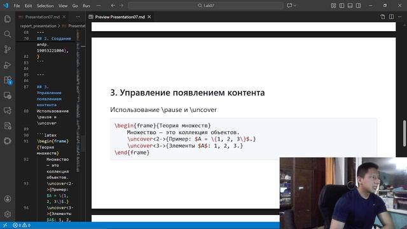Go back with the left arrow
The width and height of the screenshot is (407, 229).
click(x=113, y=6)
